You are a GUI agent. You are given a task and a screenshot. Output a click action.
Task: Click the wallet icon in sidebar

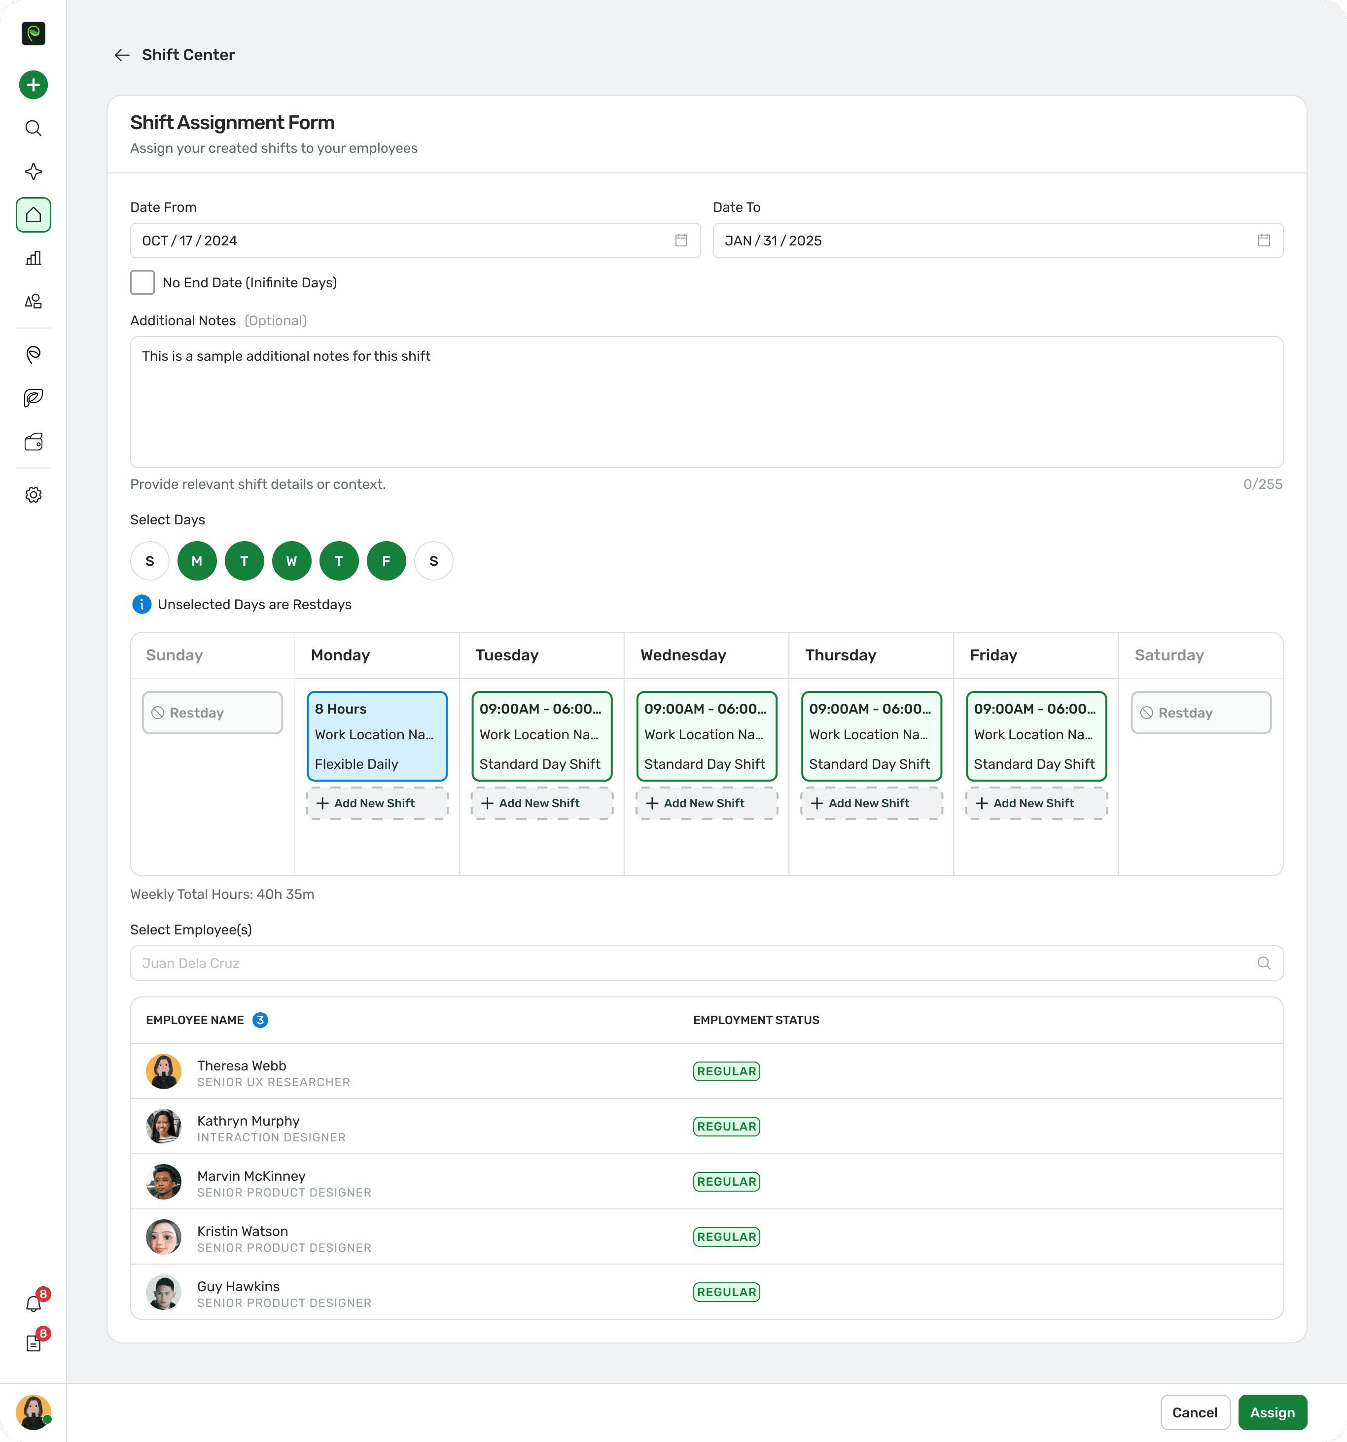(x=34, y=442)
